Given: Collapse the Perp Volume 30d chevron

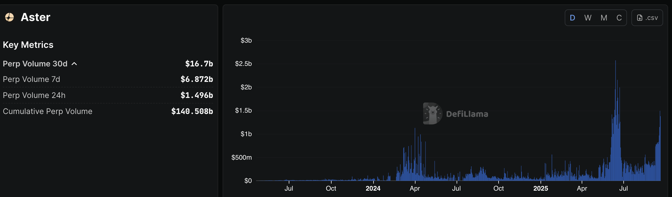Looking at the screenshot, I should point(74,64).
